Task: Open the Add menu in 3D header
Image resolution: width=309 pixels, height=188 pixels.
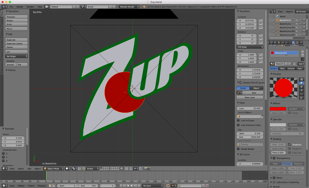Action: tap(29, 169)
